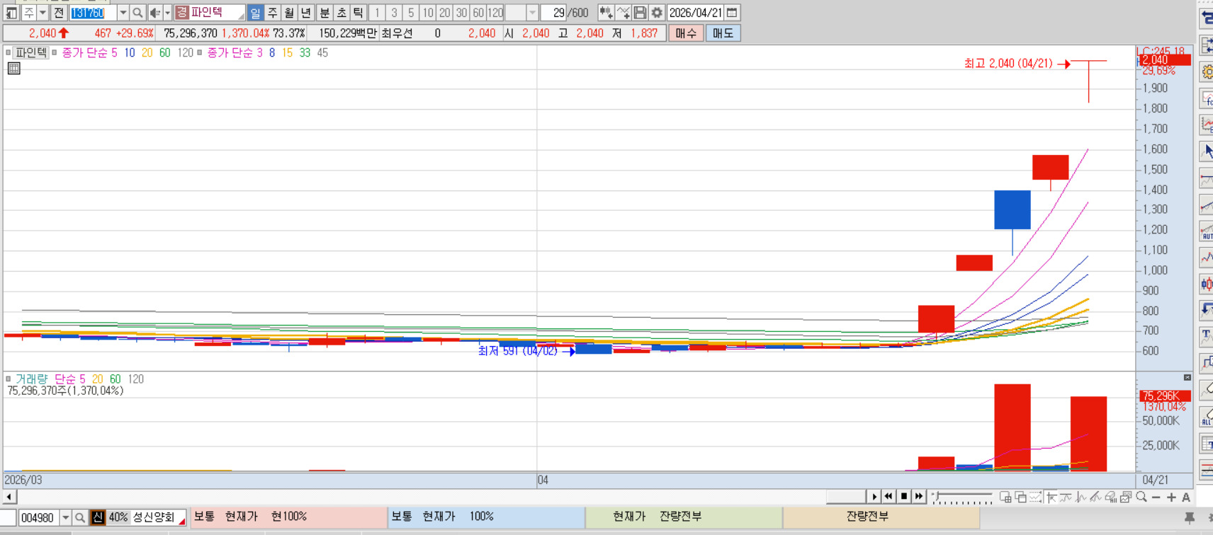Toggle the 파인텍 price legend checkbox
The height and width of the screenshot is (535, 1213).
coord(9,52)
